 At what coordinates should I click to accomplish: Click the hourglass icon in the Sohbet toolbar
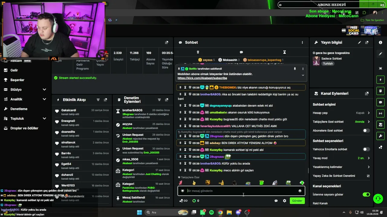[x=285, y=52]
